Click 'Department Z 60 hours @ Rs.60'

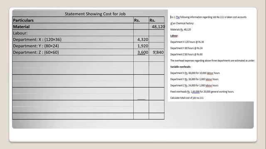(x=187, y=54)
